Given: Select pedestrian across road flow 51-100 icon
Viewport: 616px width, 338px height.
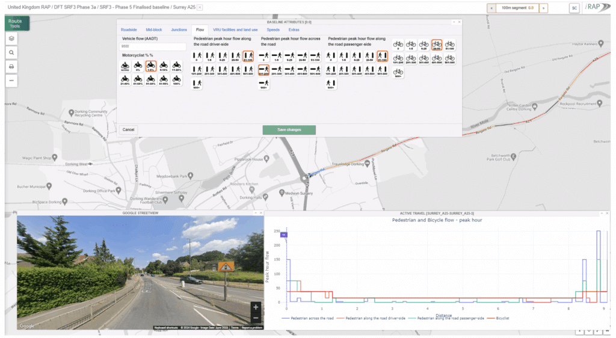Looking at the screenshot, I should (315, 56).
